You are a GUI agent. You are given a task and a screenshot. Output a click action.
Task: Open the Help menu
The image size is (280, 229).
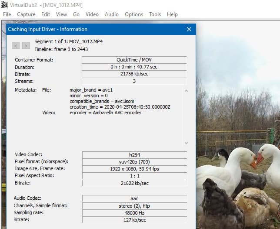coord(172,14)
